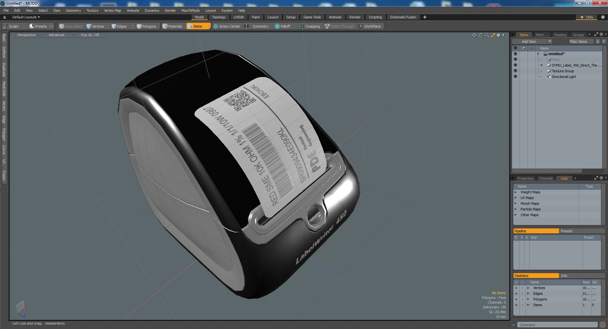This screenshot has height=329, width=608.
Task: Click Ray GL: Off button
Action: click(x=90, y=35)
